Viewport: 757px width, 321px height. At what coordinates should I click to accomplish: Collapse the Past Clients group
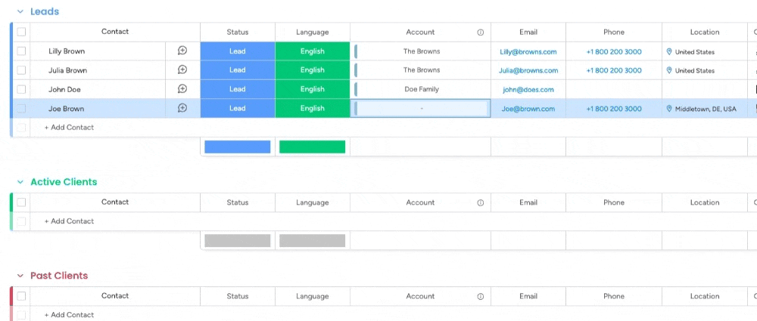(x=20, y=276)
